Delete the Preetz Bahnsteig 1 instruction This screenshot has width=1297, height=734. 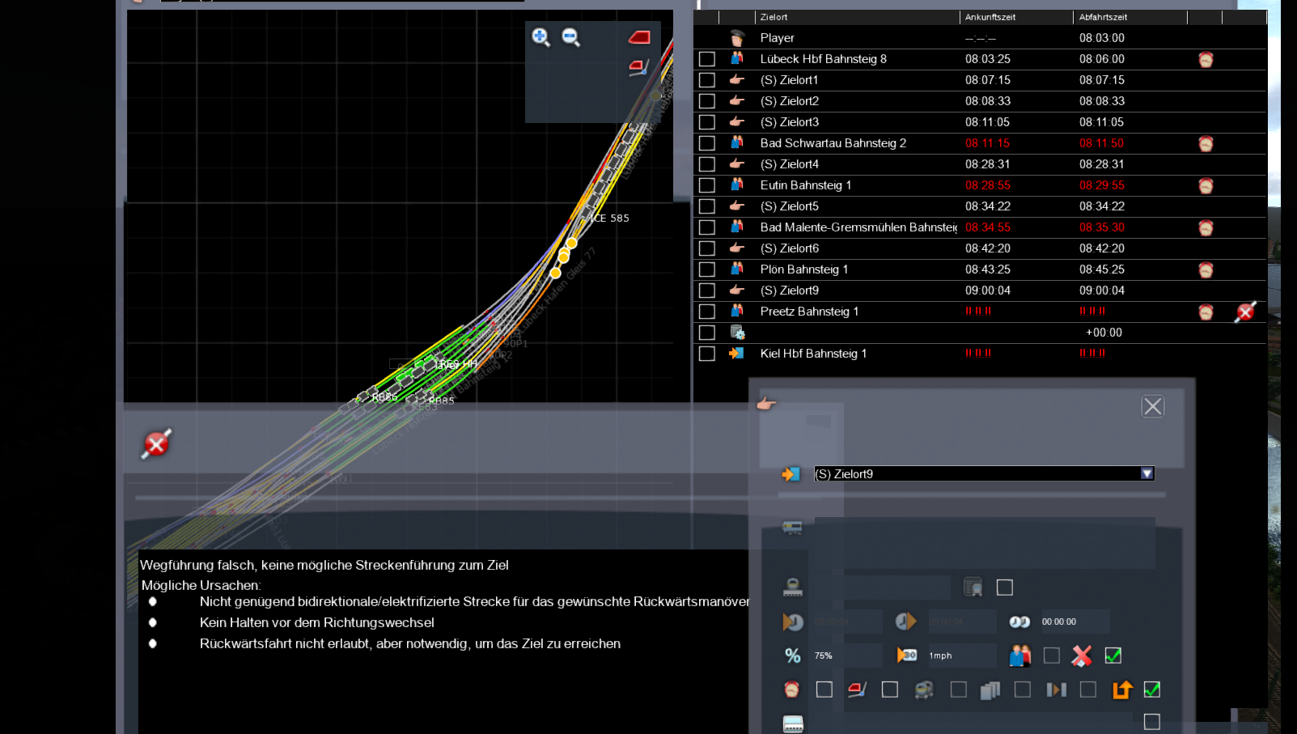point(1245,312)
